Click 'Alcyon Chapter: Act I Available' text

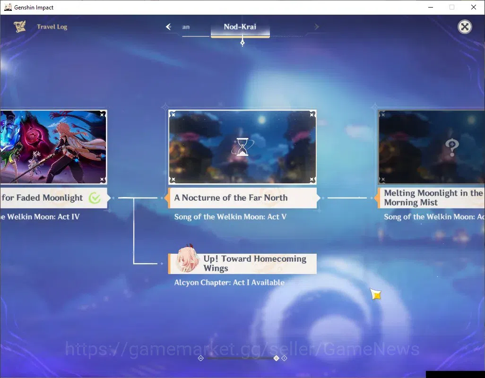[x=229, y=283]
